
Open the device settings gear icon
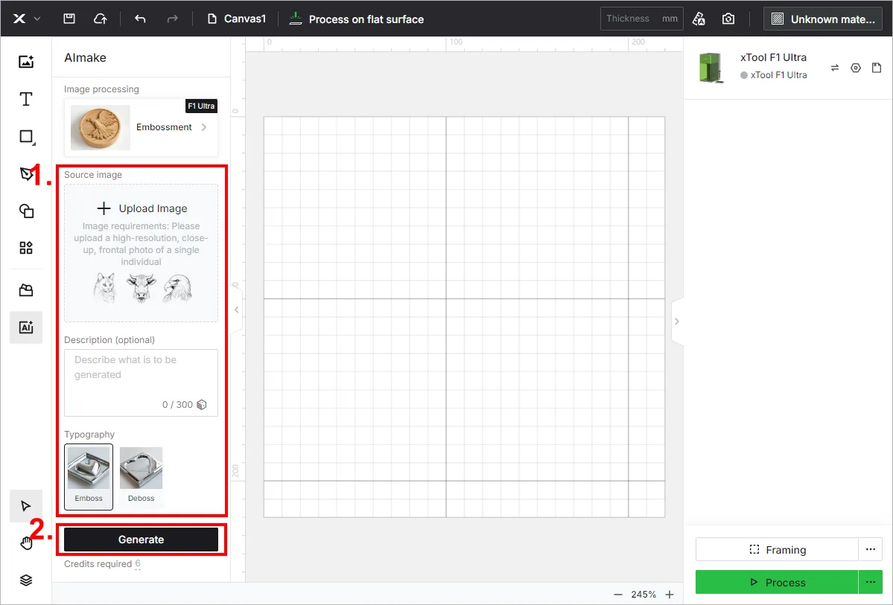[856, 68]
